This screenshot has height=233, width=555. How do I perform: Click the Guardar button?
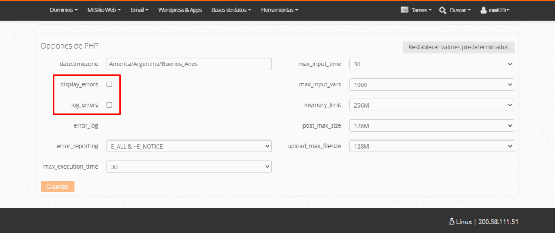pyautogui.click(x=57, y=187)
